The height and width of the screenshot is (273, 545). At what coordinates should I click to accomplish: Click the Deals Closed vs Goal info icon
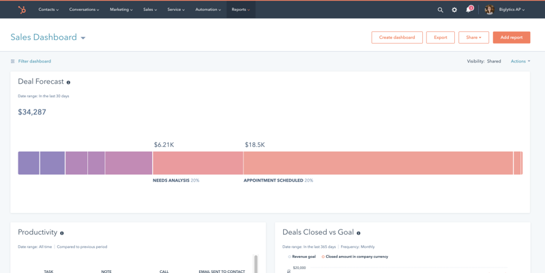358,233
